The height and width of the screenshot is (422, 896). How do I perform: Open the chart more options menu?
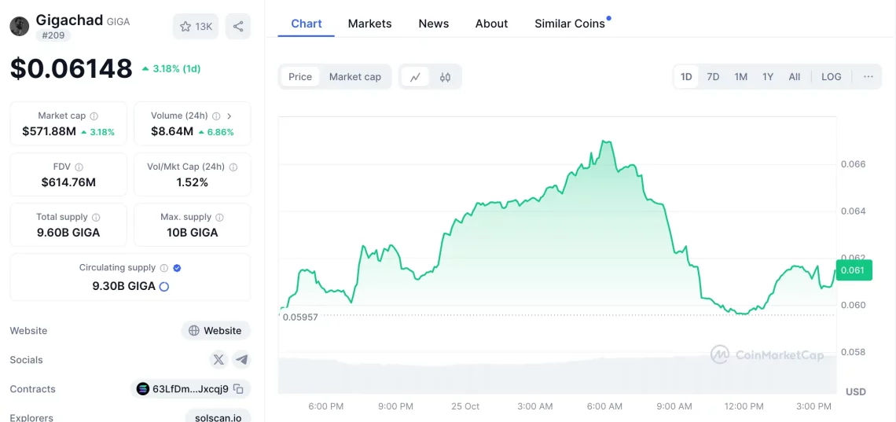point(868,77)
